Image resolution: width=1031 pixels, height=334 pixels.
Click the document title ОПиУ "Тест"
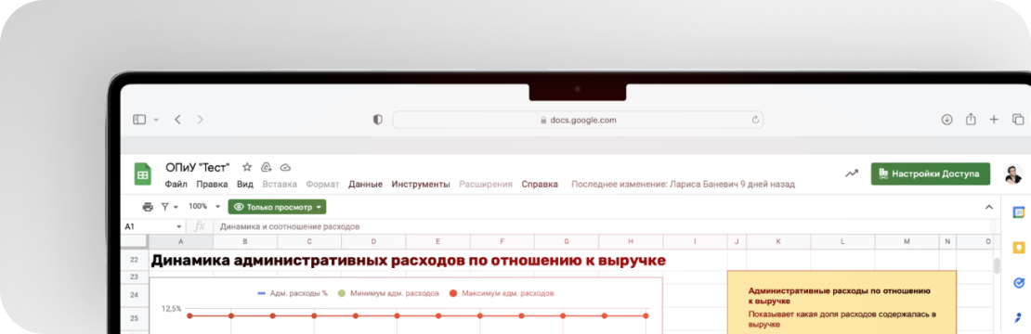(x=198, y=167)
